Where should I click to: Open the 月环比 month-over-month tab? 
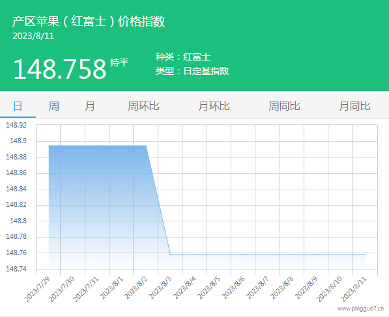[214, 106]
